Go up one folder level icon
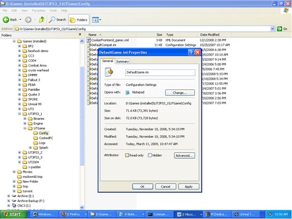This screenshot has height=219, width=292. coord(42,20)
